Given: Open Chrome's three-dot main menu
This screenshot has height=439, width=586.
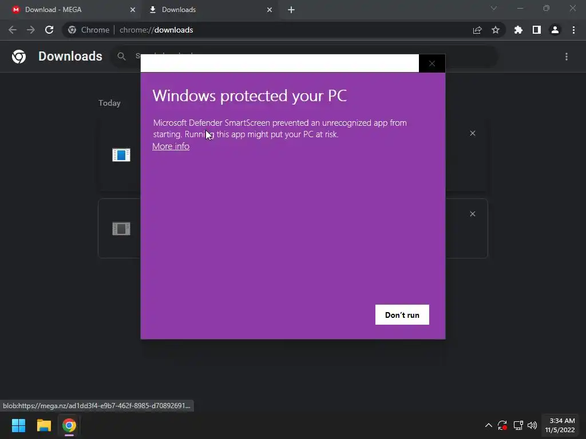Looking at the screenshot, I should click(573, 30).
